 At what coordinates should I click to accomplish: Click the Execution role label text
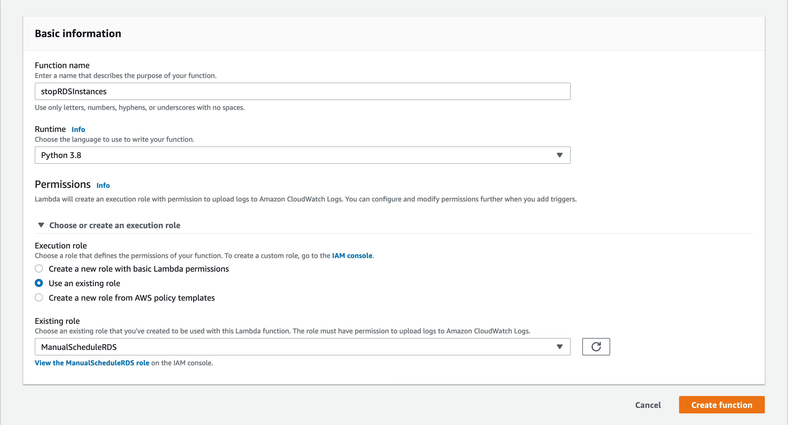[x=61, y=246]
